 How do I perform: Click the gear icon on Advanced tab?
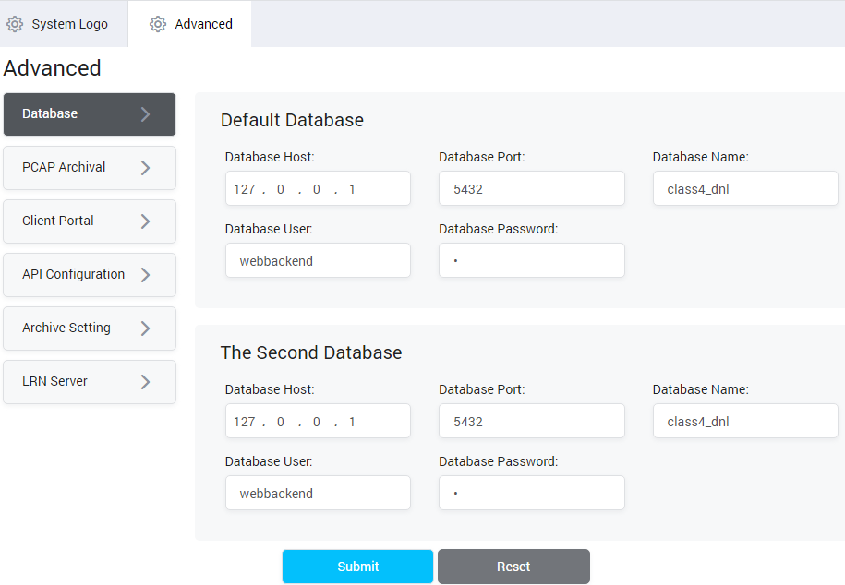click(x=158, y=24)
